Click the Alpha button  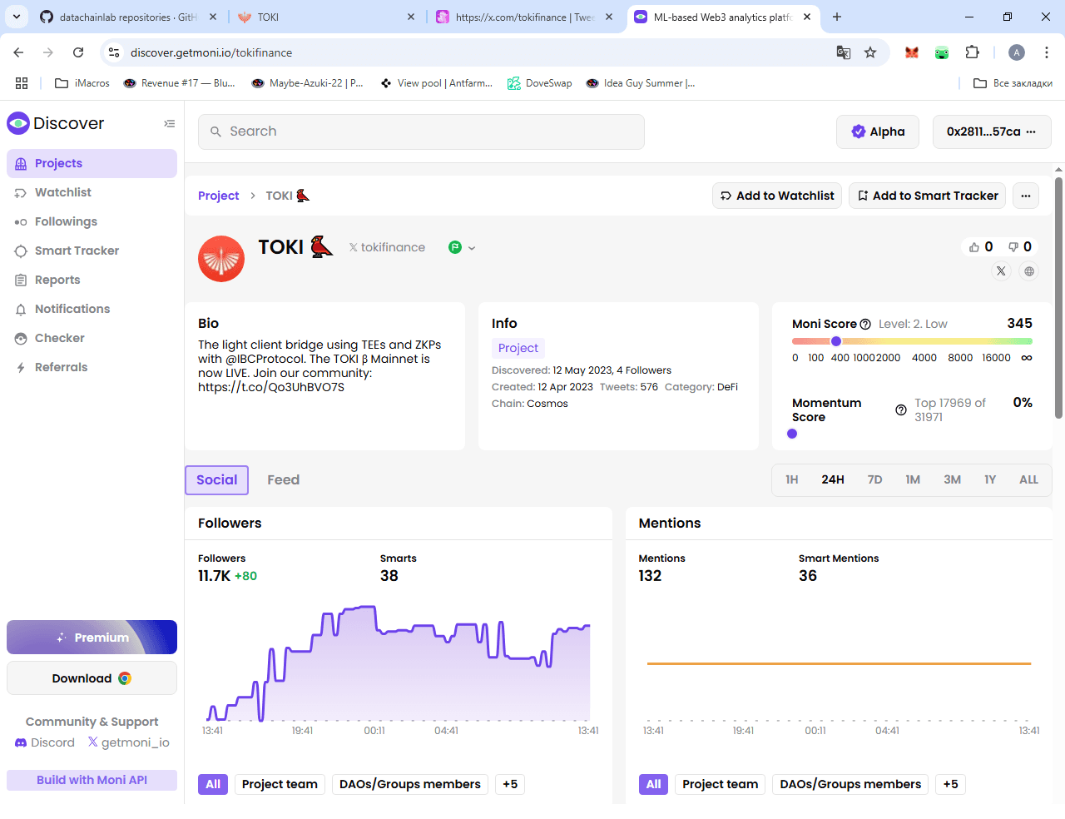click(x=878, y=132)
